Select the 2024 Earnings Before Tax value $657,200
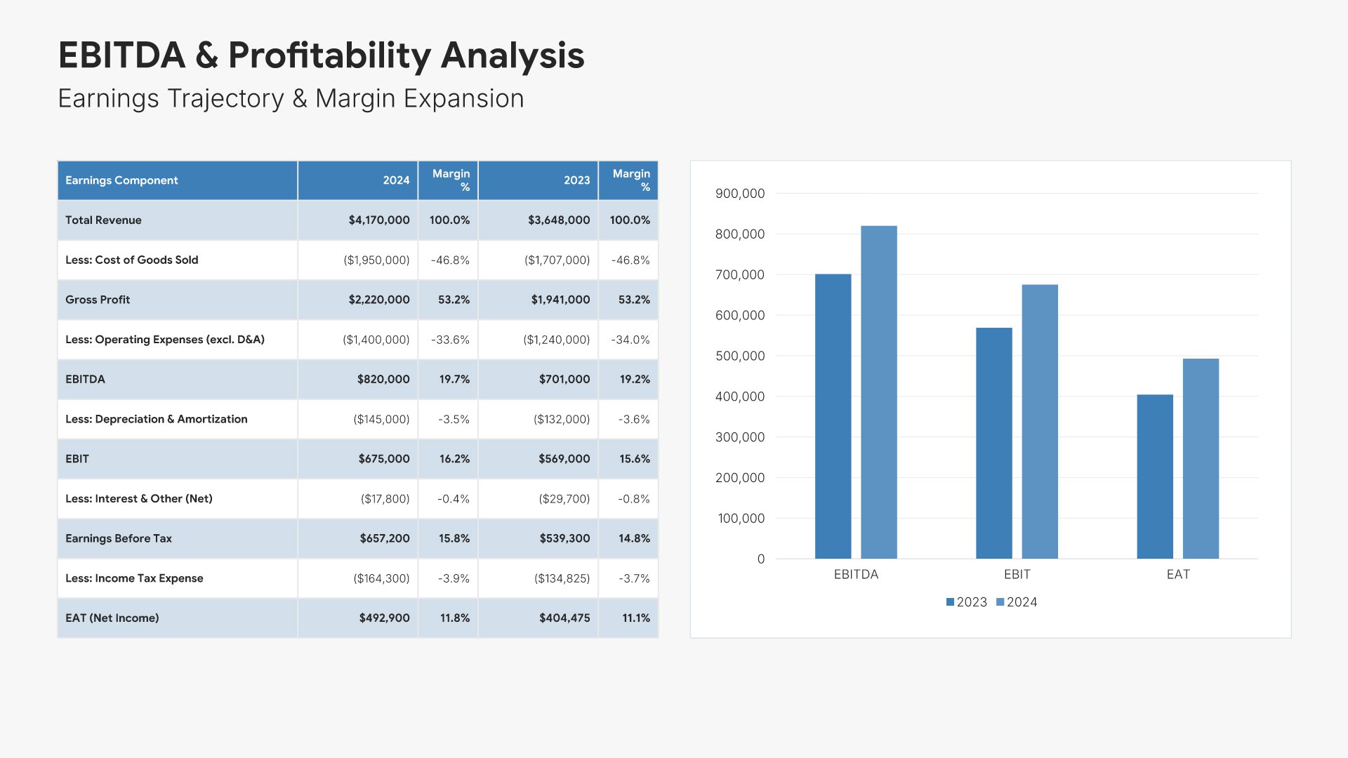Screen dimensions: 1348x758 click(x=384, y=538)
